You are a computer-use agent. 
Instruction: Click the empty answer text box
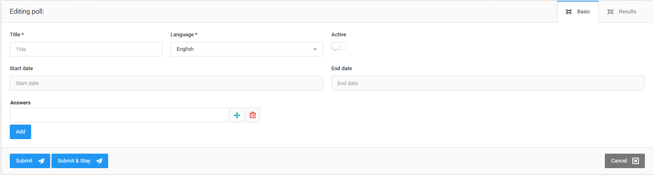[x=119, y=115]
